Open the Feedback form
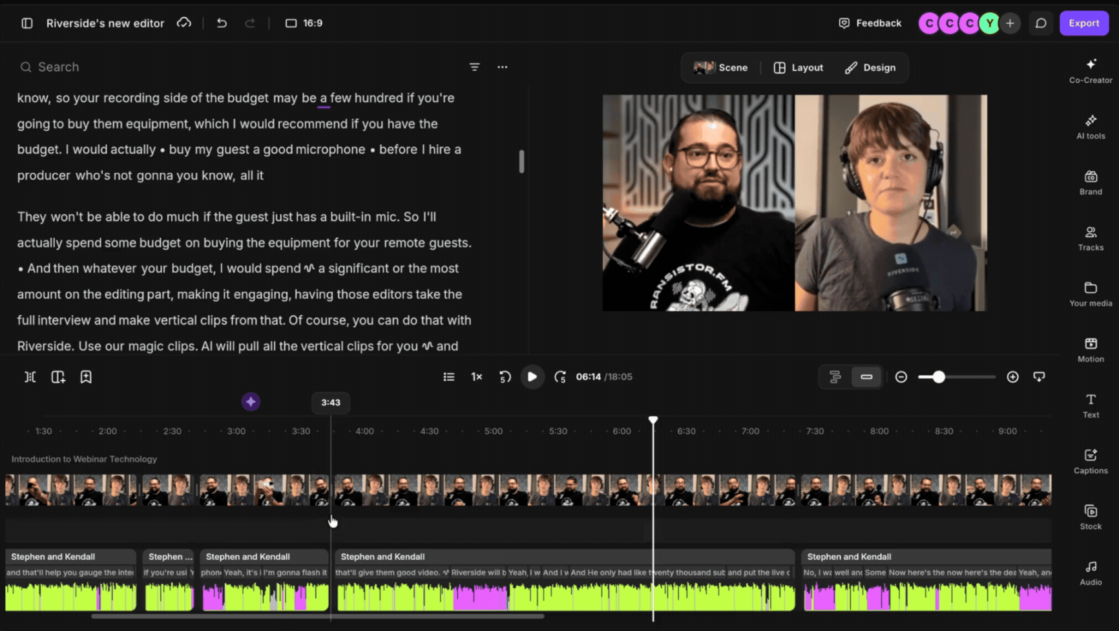 pyautogui.click(x=870, y=23)
